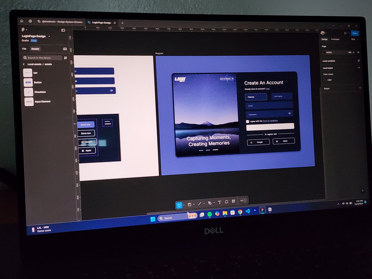Click the Present play icon
The width and height of the screenshot is (372, 279).
pyautogui.click(x=345, y=33)
